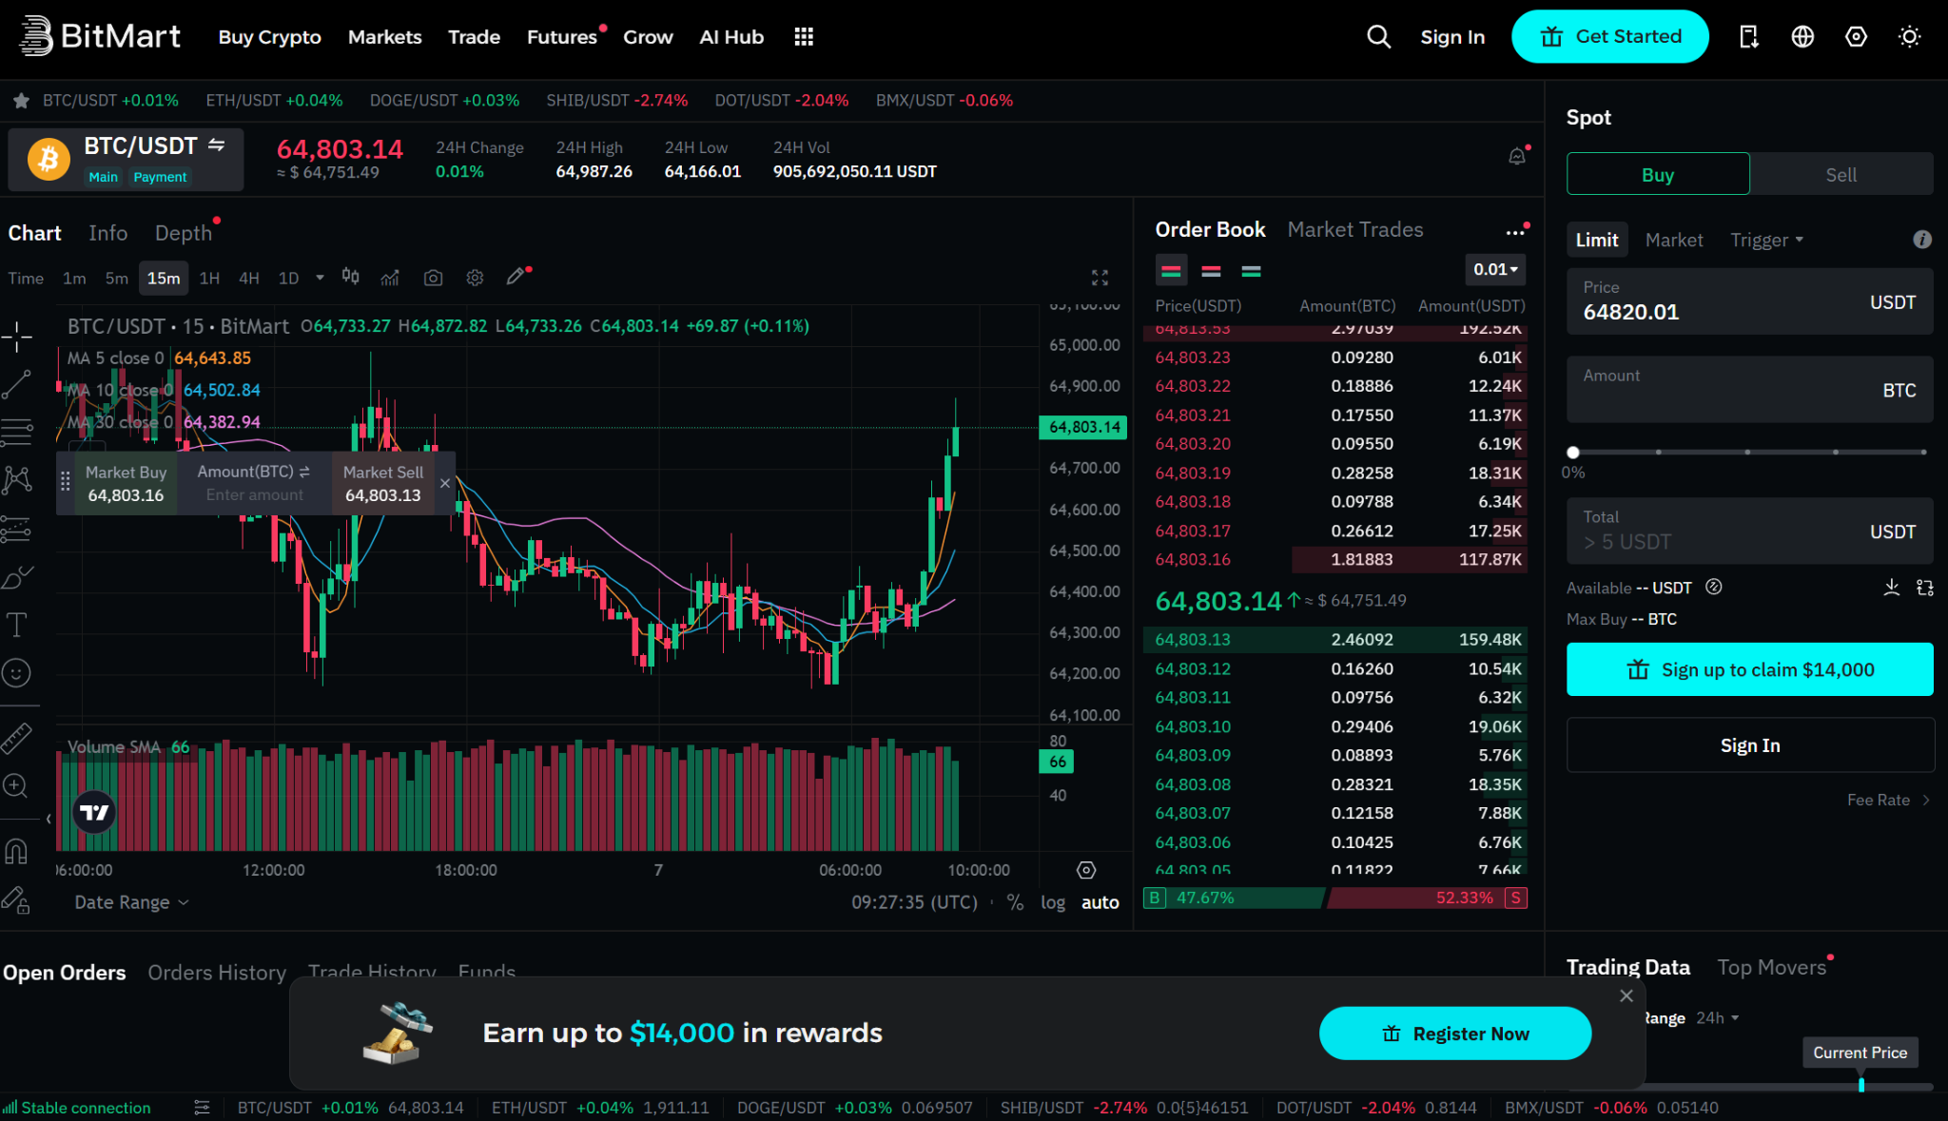
Task: Click Register Now on rewards banner
Action: pos(1454,1034)
